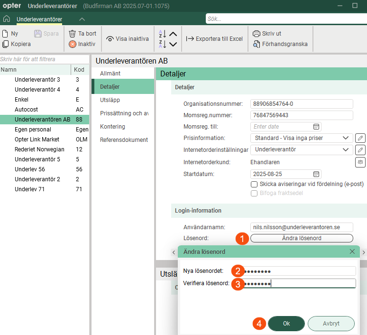Switch to the Utsläpp section
Viewport: 367px width, 335px height.
pos(110,100)
